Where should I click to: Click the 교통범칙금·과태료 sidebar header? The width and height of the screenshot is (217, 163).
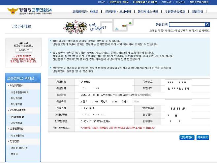point(23,78)
